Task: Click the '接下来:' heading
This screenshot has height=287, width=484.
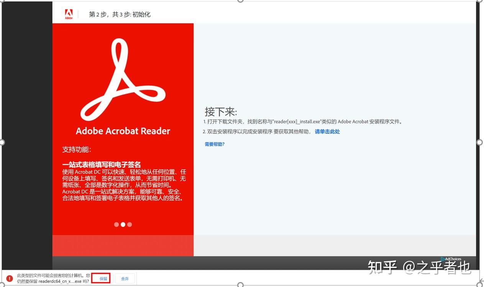Action: pyautogui.click(x=221, y=112)
